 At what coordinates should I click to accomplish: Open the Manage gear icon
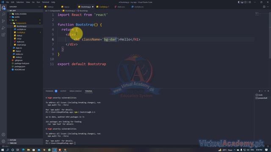point(3,141)
